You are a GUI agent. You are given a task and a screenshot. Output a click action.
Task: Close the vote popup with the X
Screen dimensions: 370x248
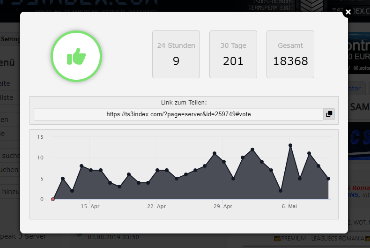pos(348,12)
